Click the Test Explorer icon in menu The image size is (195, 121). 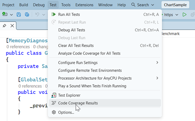point(54,95)
